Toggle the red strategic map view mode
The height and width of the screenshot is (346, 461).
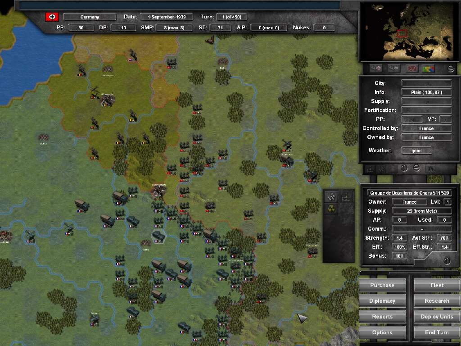coord(412,68)
